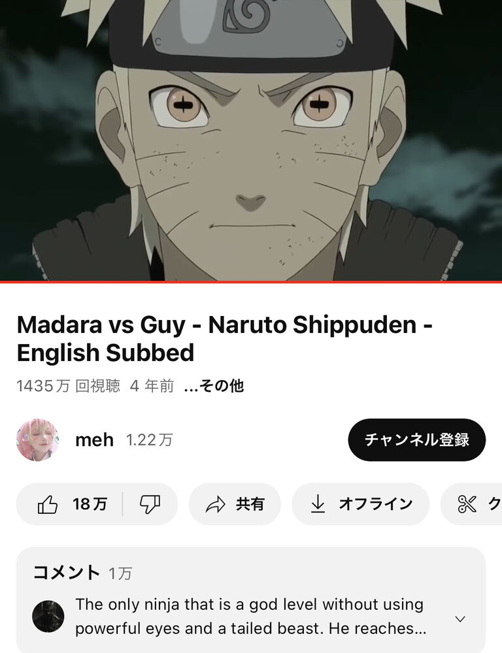Tap the thumbs-down dislike icon
Screen dimensions: 502x653
[x=150, y=504]
